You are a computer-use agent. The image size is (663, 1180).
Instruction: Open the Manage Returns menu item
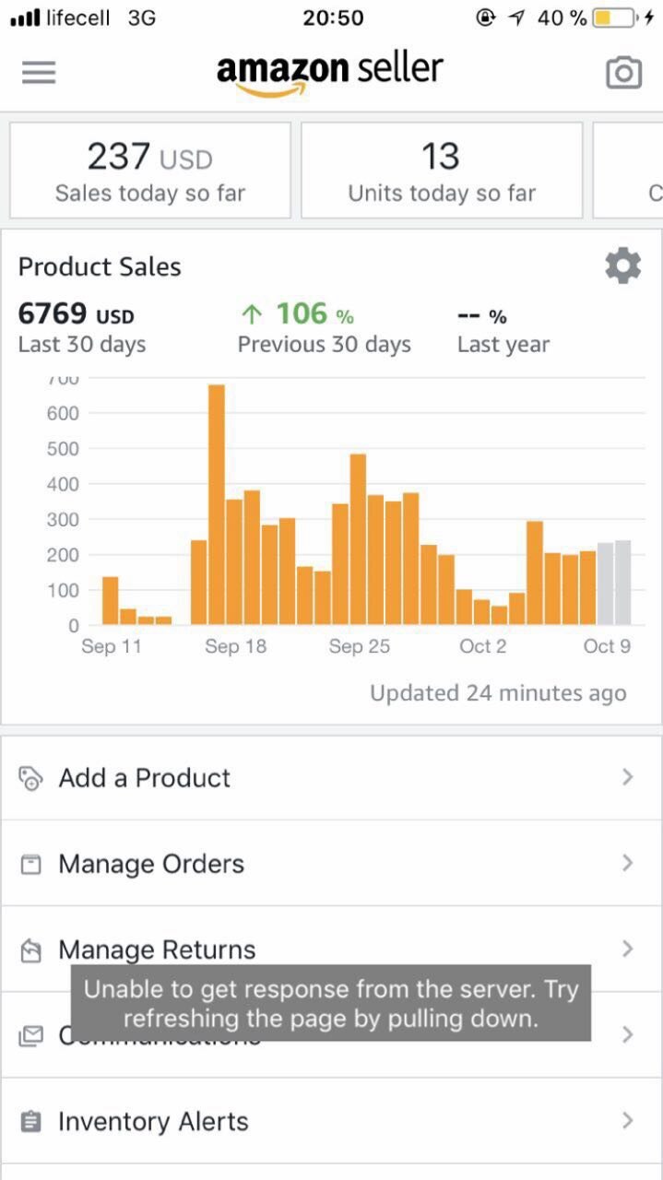coord(157,949)
